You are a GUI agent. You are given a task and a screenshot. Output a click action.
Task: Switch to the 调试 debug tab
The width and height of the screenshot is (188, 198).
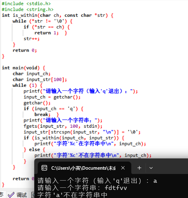[22, 195]
